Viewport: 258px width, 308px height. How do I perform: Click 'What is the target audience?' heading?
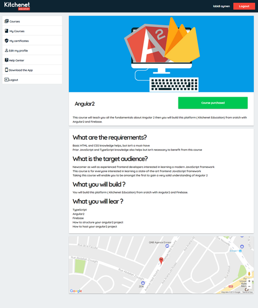110,159
